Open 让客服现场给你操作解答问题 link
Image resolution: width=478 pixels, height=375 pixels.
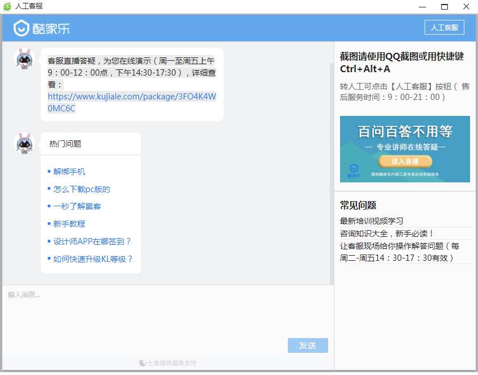pos(400,252)
